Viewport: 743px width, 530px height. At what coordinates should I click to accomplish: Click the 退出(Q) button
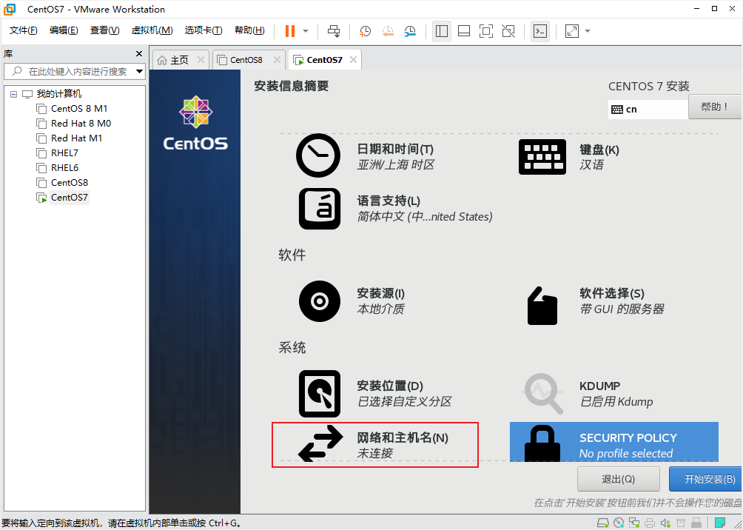tap(619, 479)
